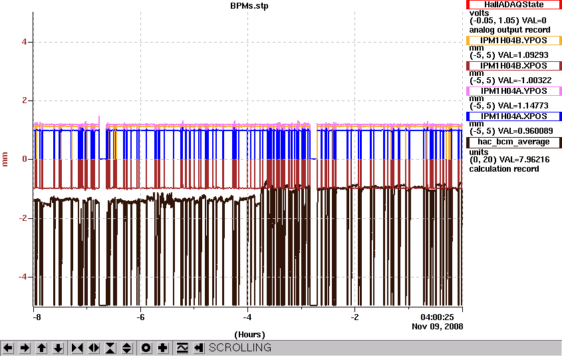Click the VAL=-1.00322 reading

pos(525,81)
